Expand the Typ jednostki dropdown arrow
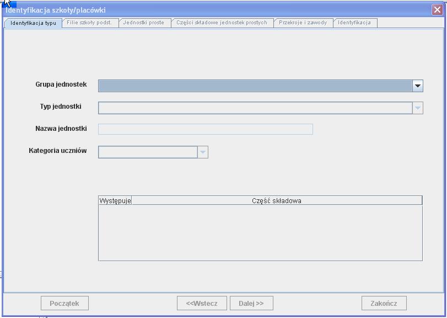Viewport: 447px width, 318px height. pyautogui.click(x=418, y=108)
